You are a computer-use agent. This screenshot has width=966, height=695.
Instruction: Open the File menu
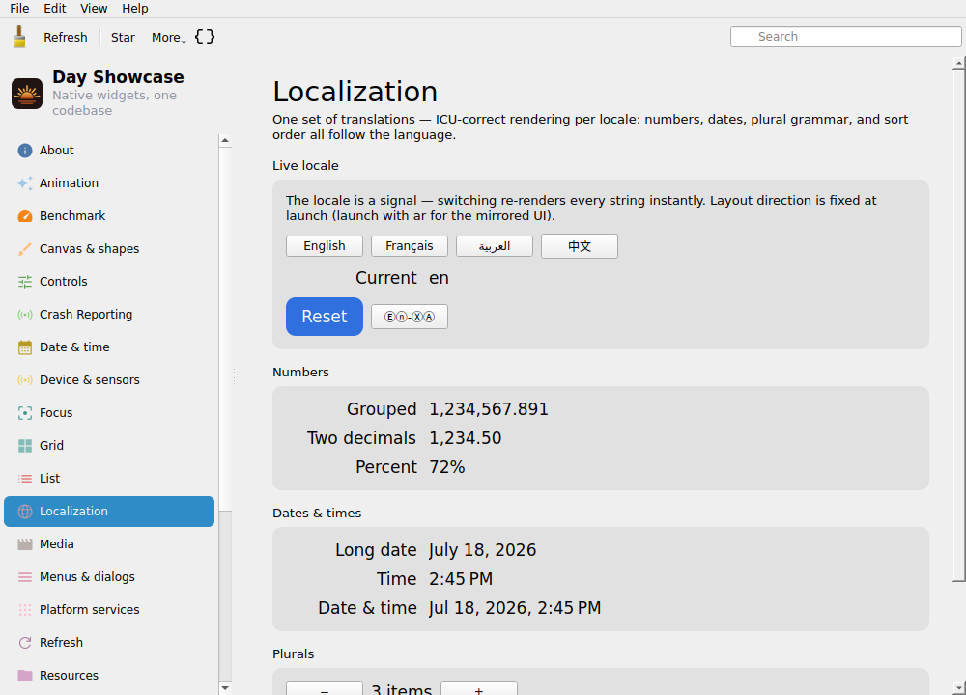click(19, 9)
